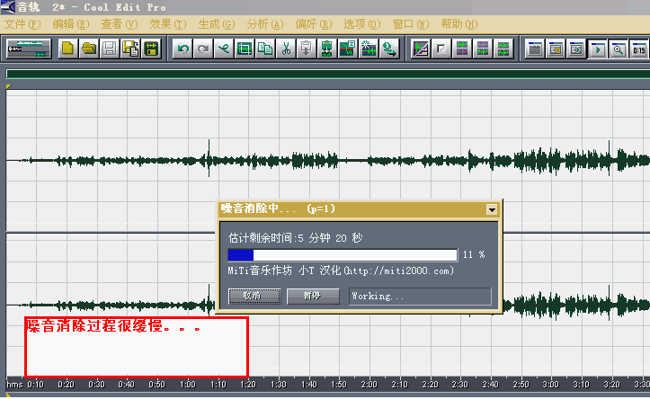Open the 文件(F) menu
Viewport: 650px width, 399px height.
pyautogui.click(x=22, y=24)
